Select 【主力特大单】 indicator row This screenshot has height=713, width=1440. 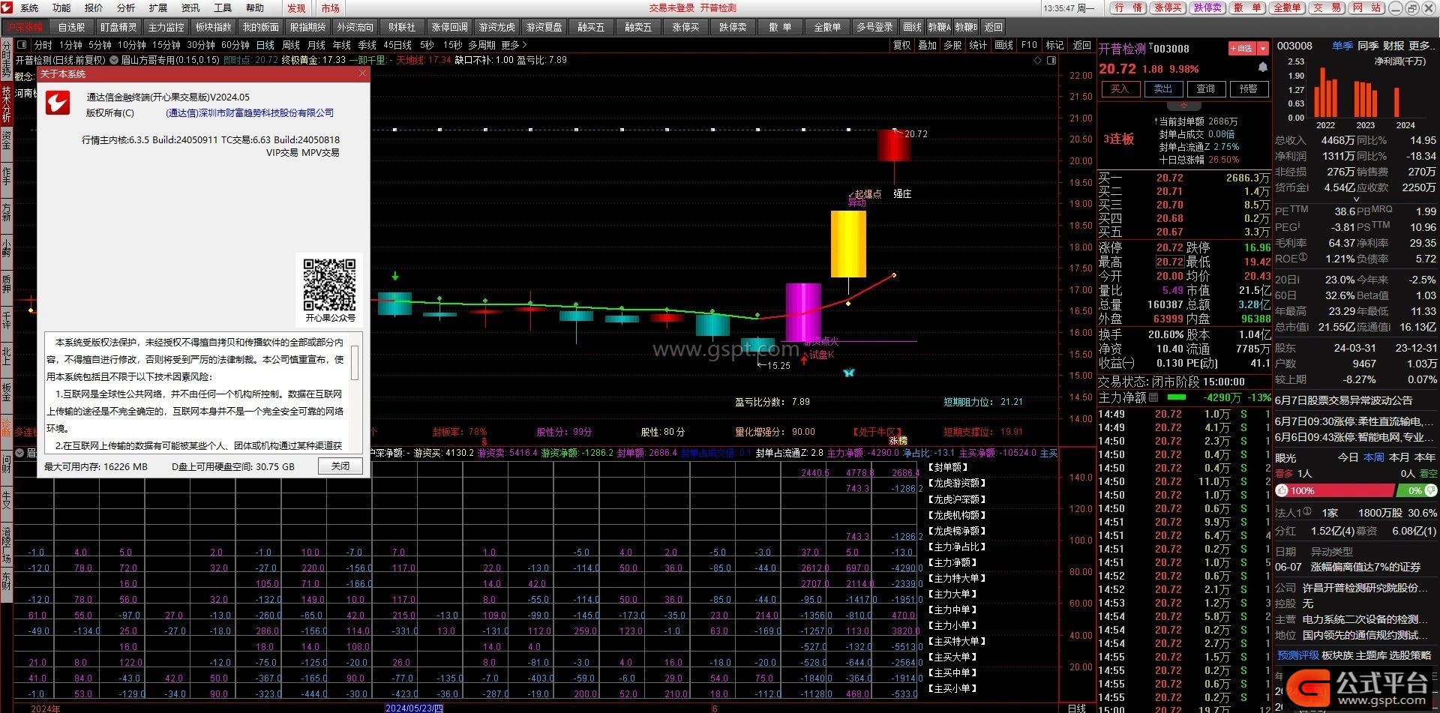(958, 578)
